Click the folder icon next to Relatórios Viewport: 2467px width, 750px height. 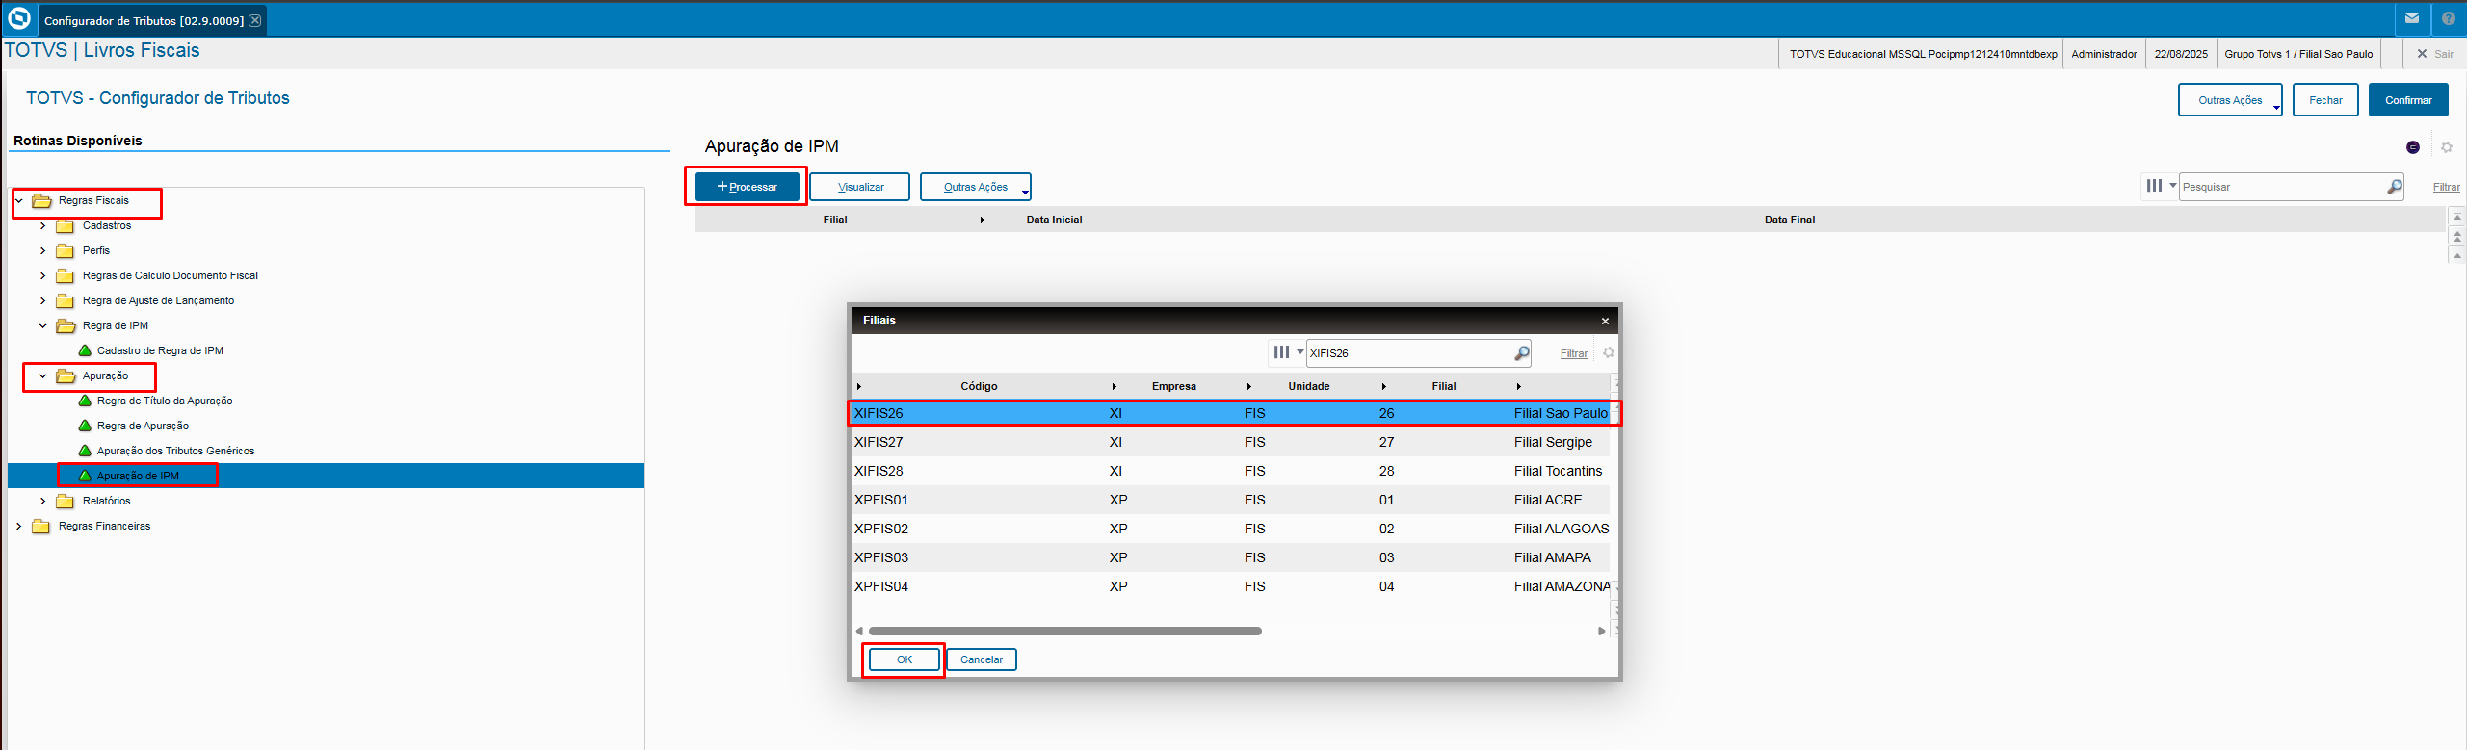point(65,502)
